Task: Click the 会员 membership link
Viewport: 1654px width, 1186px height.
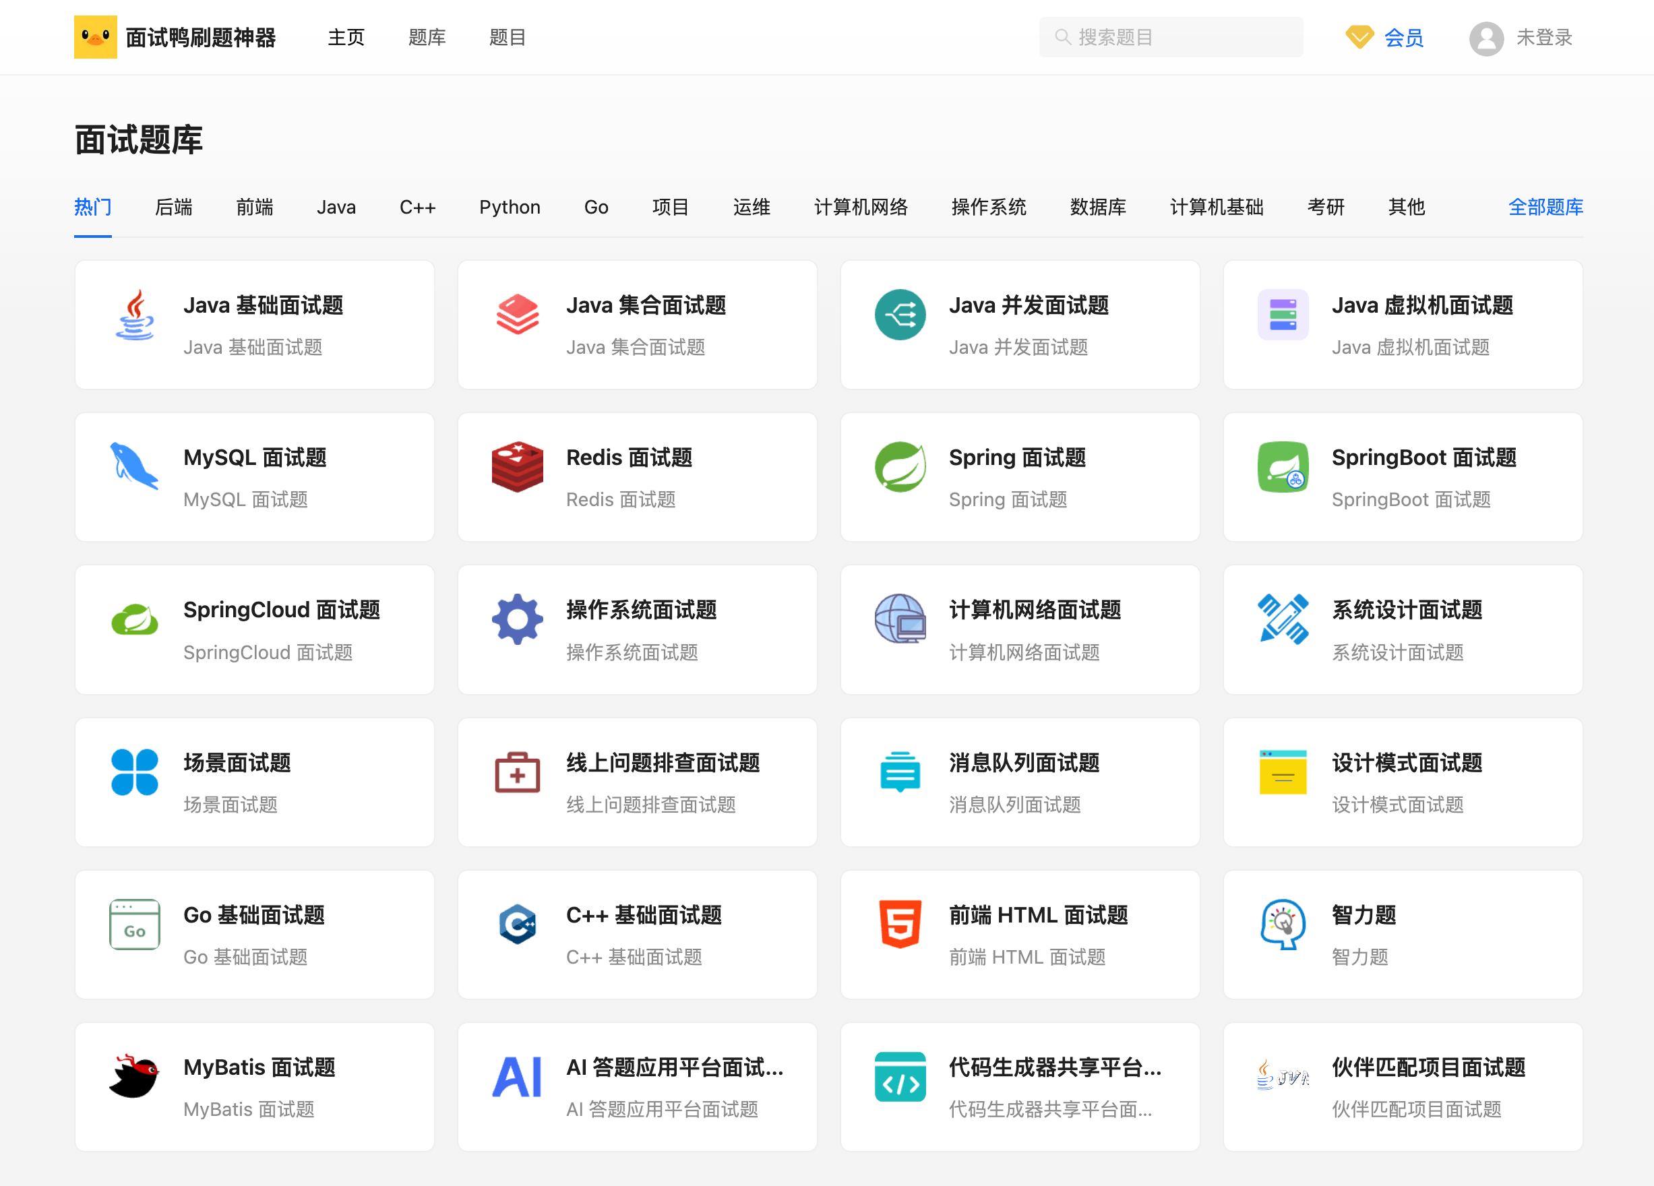Action: (x=1403, y=37)
